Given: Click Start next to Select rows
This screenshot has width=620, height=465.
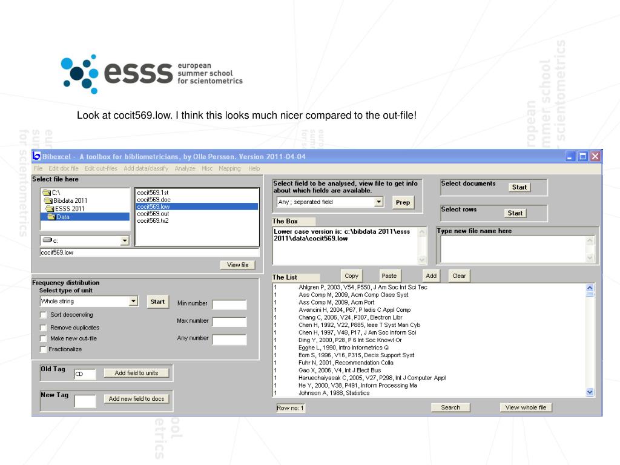Looking at the screenshot, I should pyautogui.click(x=515, y=213).
